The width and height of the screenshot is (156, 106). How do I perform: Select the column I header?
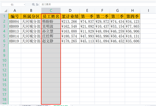point(148,11)
